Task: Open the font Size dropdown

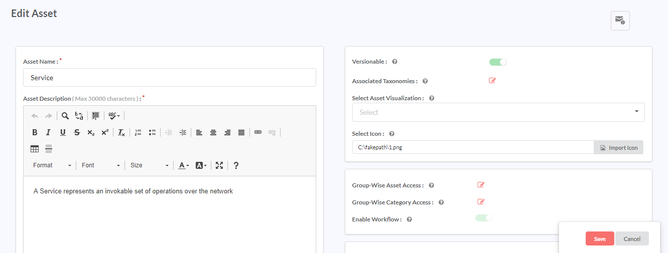Action: pyautogui.click(x=149, y=165)
